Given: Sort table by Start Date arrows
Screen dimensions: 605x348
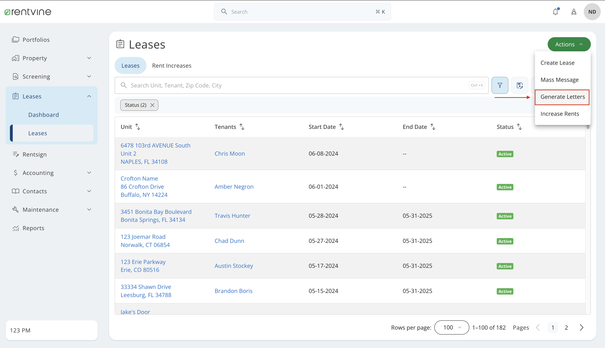Looking at the screenshot, I should pyautogui.click(x=341, y=127).
